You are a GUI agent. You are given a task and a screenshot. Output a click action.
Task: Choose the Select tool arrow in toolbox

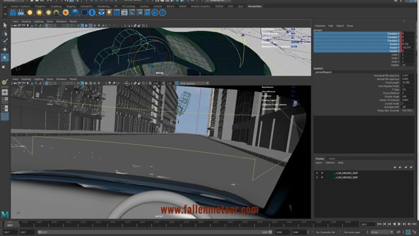point(5,25)
